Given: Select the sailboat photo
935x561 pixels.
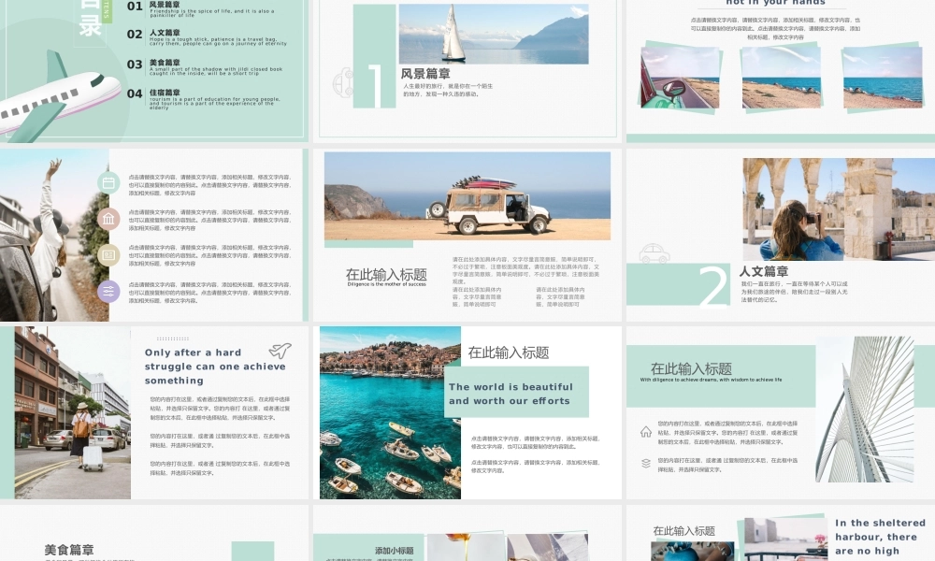Looking at the screenshot, I should 493,34.
